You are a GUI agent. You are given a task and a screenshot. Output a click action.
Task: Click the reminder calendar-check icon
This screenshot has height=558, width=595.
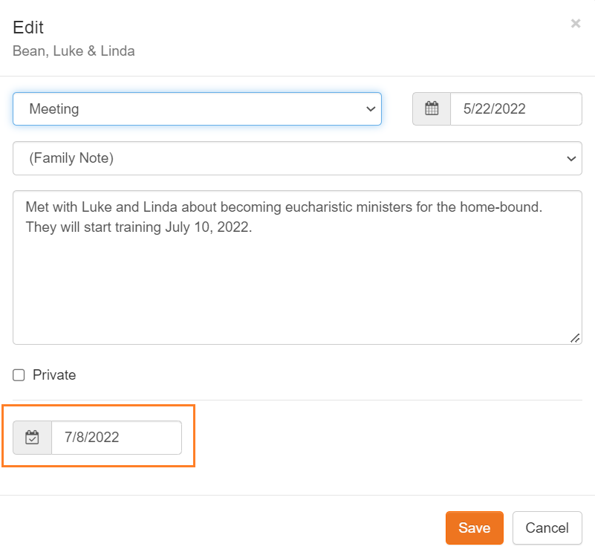pyautogui.click(x=32, y=438)
